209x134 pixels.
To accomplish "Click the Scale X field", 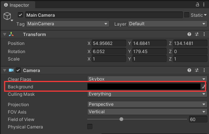I will coord(109,59).
